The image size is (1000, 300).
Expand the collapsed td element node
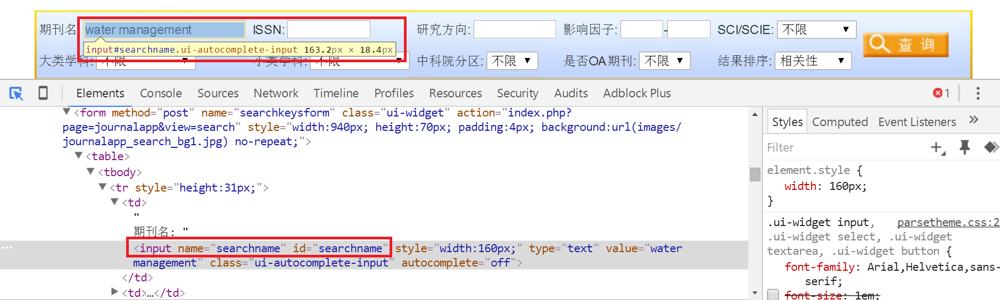click(114, 291)
